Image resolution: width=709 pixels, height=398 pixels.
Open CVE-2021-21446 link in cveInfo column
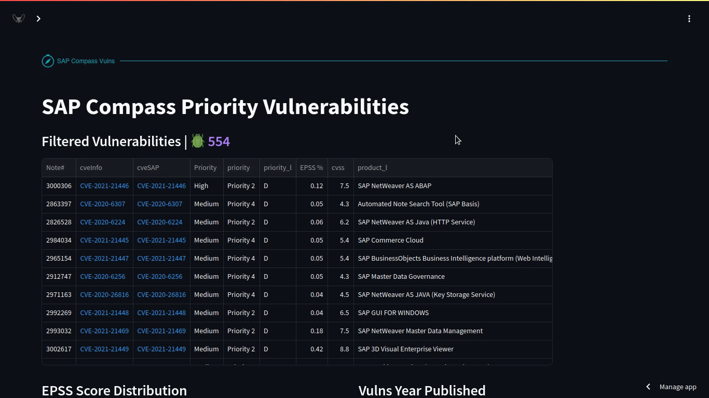coord(104,186)
